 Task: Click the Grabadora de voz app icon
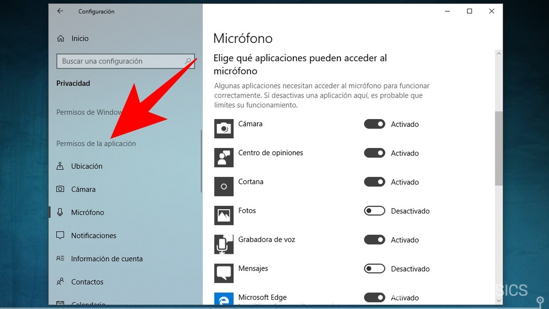[224, 244]
